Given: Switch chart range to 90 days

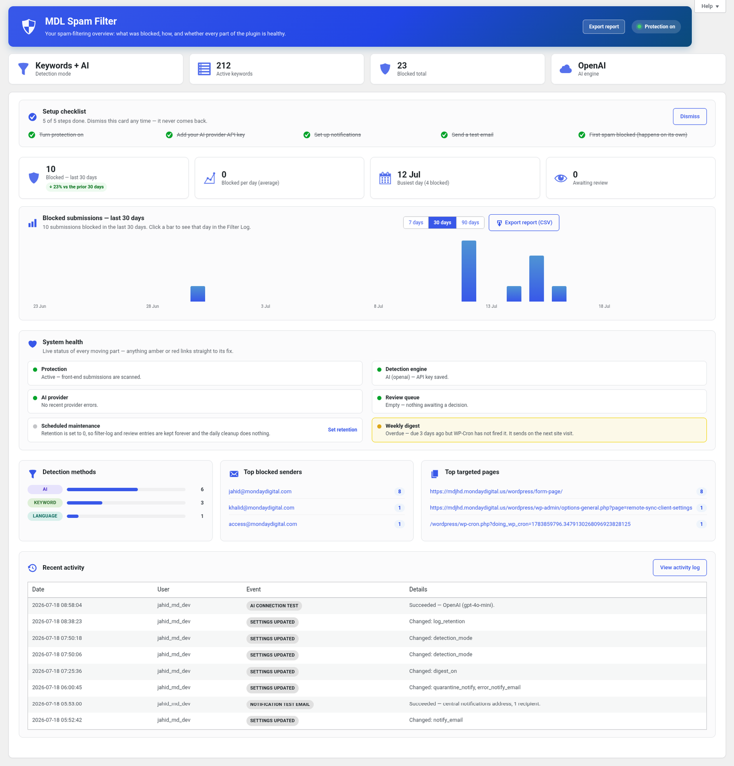Looking at the screenshot, I should tap(470, 222).
